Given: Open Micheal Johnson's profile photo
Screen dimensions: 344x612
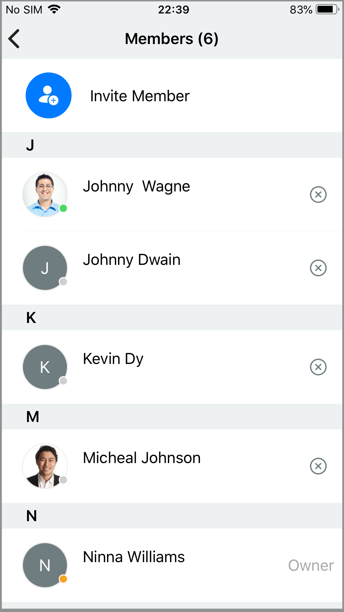Looking at the screenshot, I should click(x=45, y=466).
